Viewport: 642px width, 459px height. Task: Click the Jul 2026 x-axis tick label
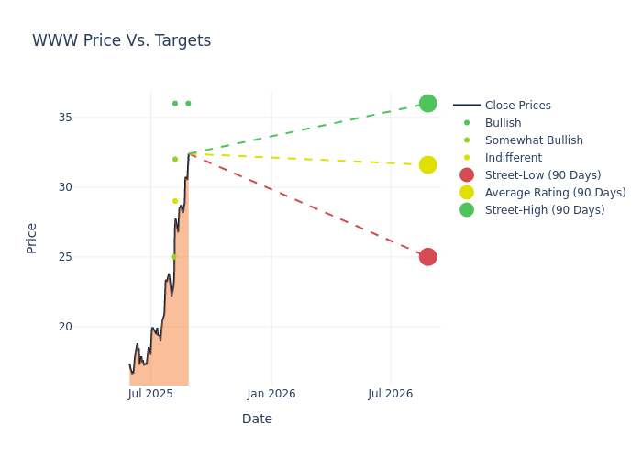pos(391,395)
